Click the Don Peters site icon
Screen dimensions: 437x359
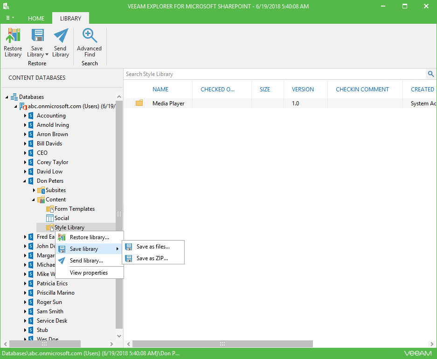coord(31,181)
